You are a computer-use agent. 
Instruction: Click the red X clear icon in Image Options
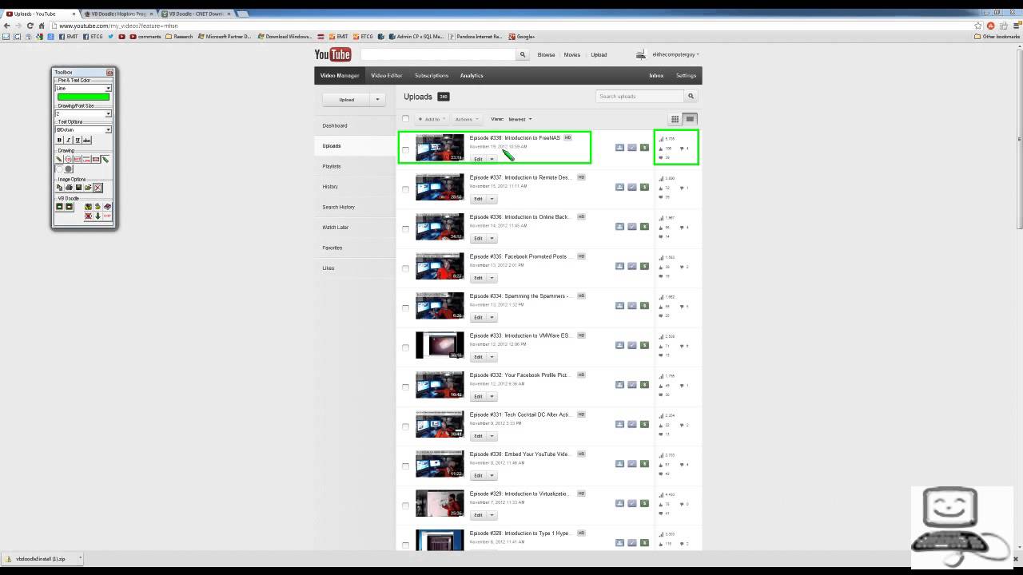click(98, 188)
